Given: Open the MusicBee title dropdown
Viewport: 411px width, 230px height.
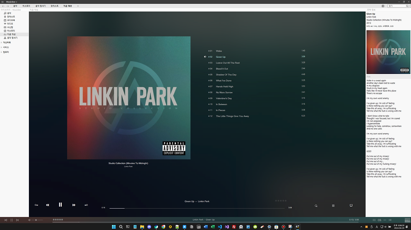Looking at the screenshot, I should (x=12, y=2).
